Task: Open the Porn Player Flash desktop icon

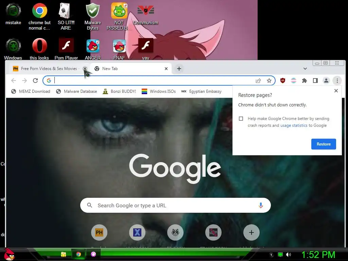Action: (x=66, y=49)
